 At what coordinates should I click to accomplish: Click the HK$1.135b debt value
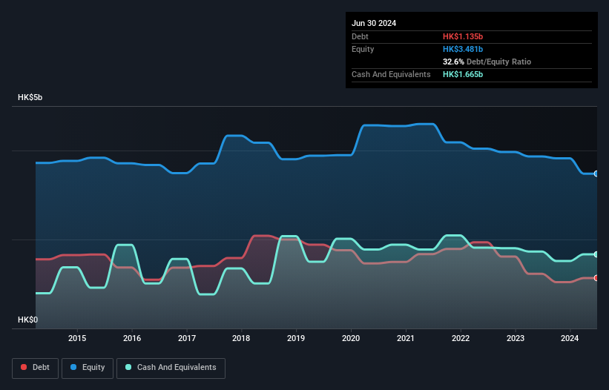tap(463, 36)
